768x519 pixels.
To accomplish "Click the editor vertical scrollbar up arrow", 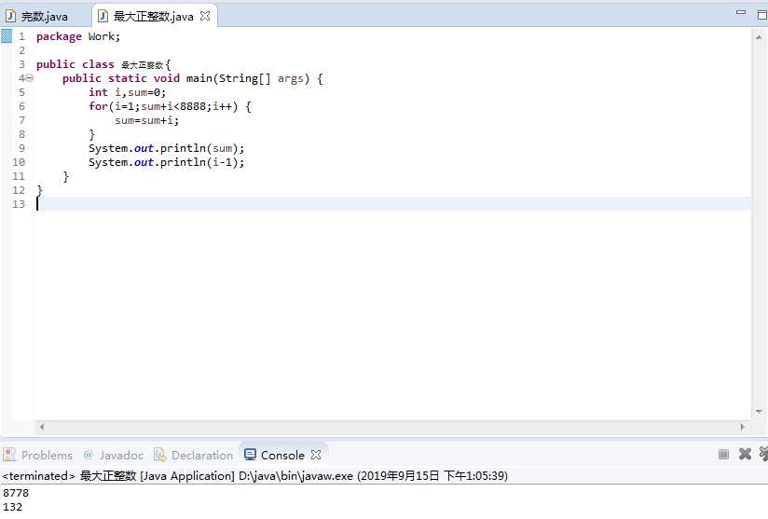I will coord(759,37).
